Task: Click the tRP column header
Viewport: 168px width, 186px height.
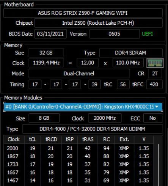Action: [69, 140]
